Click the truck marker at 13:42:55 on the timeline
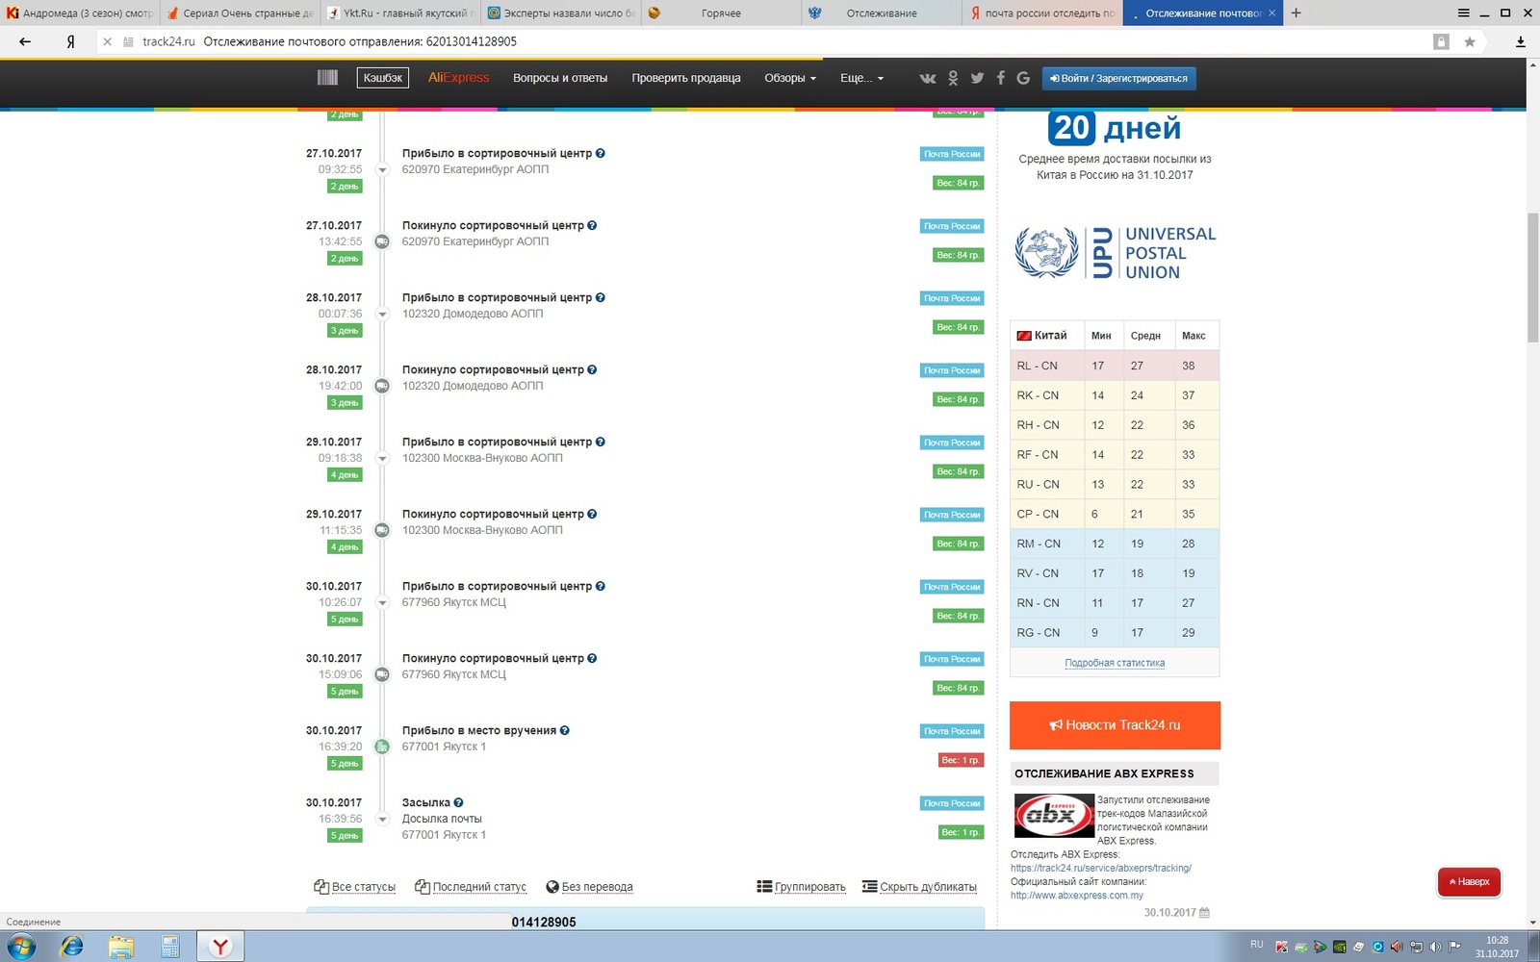Screen dimensions: 1540x962 point(382,241)
